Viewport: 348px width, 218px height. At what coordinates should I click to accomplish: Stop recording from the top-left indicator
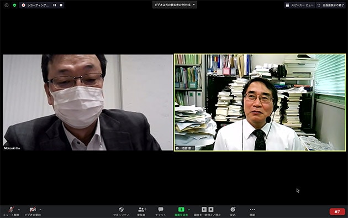(61, 5)
